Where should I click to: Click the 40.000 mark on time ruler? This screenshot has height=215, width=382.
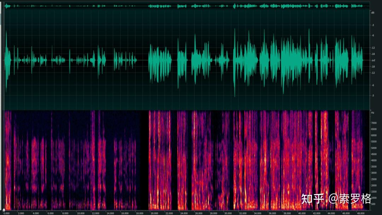302,213
